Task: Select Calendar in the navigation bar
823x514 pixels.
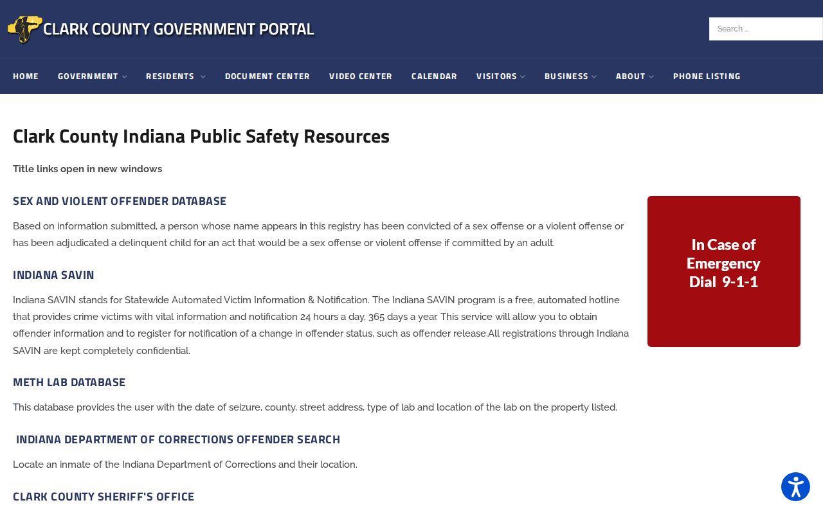Action: point(434,76)
